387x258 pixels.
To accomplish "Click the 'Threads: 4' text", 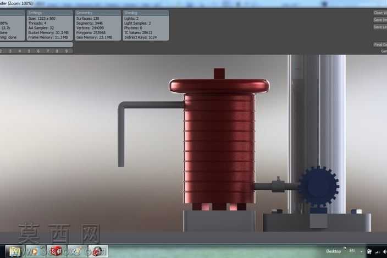I will [x=37, y=23].
